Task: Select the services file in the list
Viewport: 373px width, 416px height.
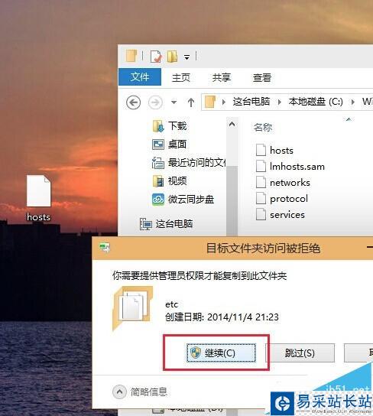Action: [x=281, y=215]
